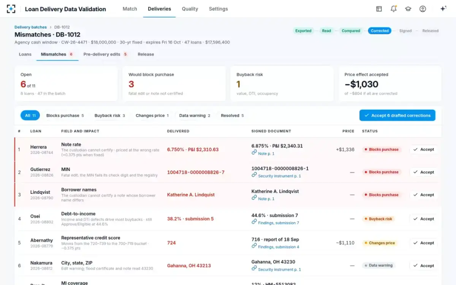Click Osei's Buyback risk status badge

pos(378,219)
